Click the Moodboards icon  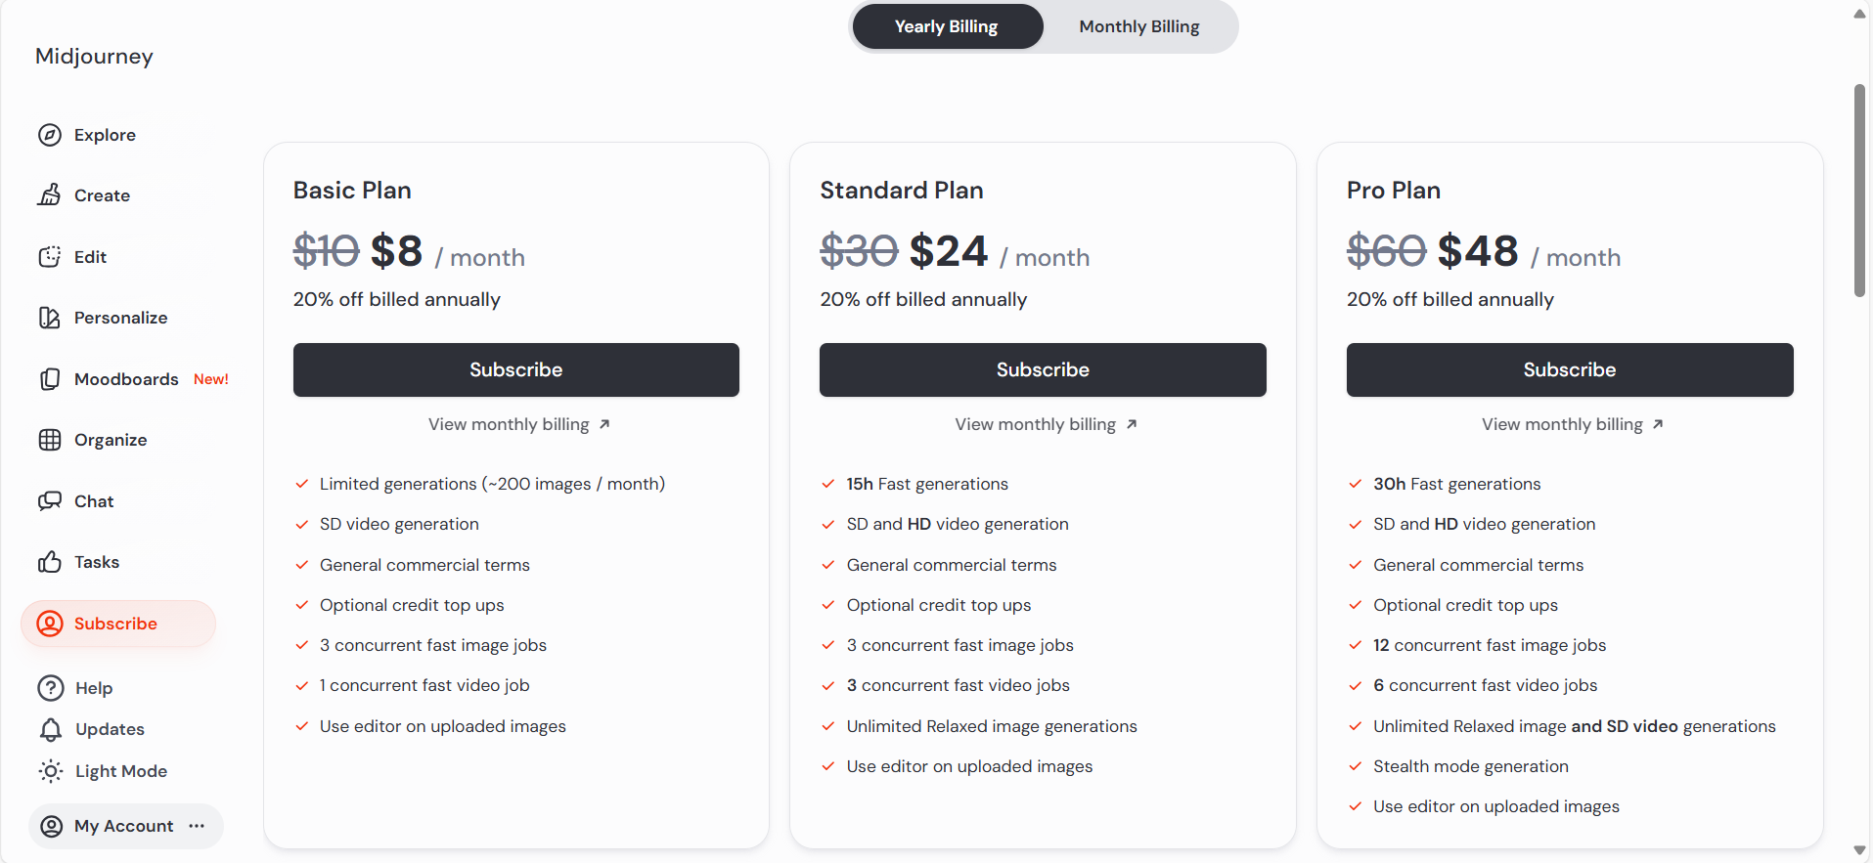(50, 379)
